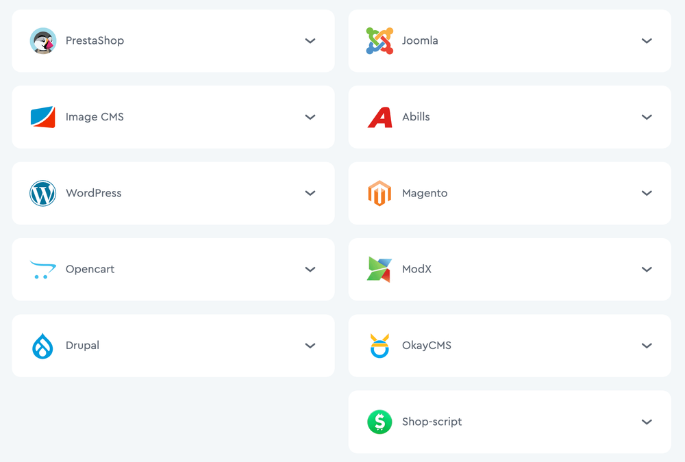This screenshot has height=462, width=685.
Task: Click the orange Magento logo icon
Action: [x=379, y=194]
